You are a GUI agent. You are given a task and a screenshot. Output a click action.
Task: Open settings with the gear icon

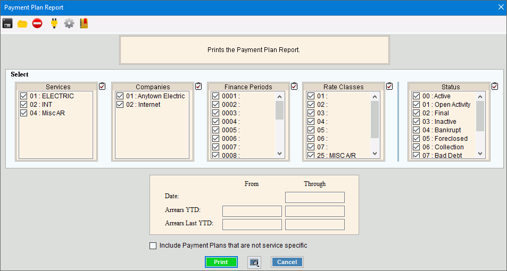(x=69, y=23)
